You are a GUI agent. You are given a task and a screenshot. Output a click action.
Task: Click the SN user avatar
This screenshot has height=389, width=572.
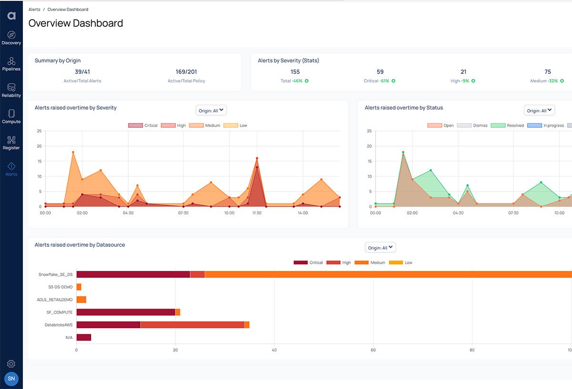pos(11,379)
